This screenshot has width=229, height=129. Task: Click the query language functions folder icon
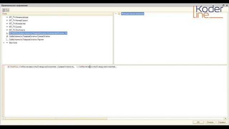(119, 14)
